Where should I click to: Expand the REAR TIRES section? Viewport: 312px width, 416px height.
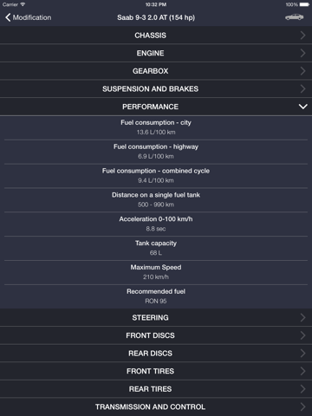[x=156, y=389]
